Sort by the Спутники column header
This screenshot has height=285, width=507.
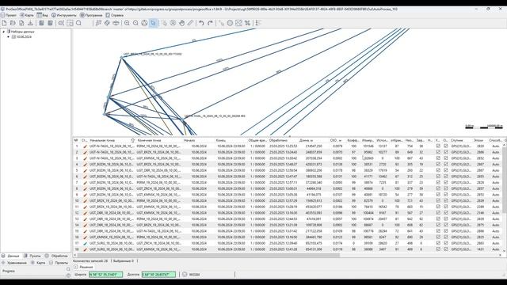[x=457, y=141]
